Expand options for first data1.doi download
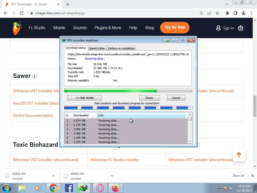Viewport: 257px width, 193px height. tap(53, 176)
